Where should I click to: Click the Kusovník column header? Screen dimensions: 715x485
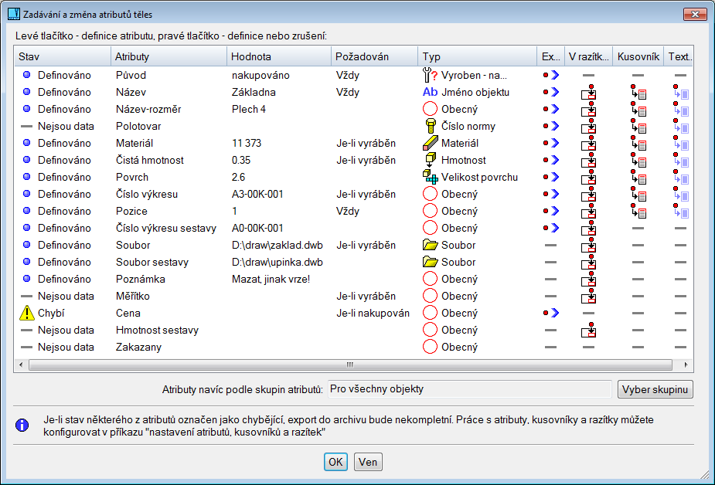coord(638,56)
